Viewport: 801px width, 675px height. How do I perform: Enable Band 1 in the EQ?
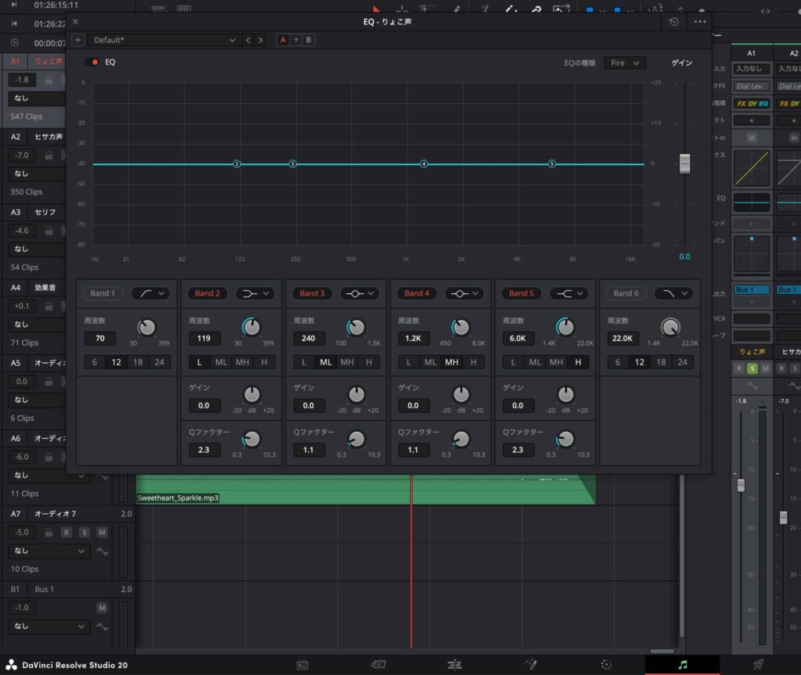pyautogui.click(x=102, y=293)
